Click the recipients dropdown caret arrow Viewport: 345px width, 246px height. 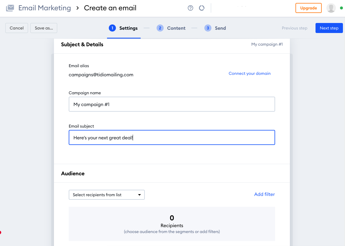click(x=139, y=195)
